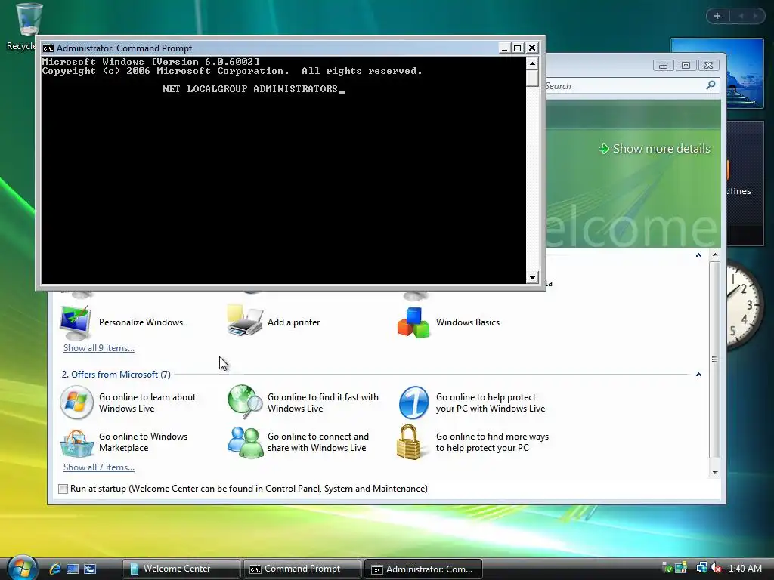Close the Welcome Center window
The image size is (774, 580).
708,65
